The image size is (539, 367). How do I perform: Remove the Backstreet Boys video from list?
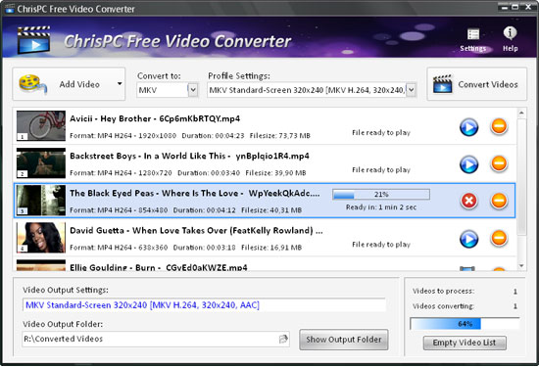tap(499, 163)
